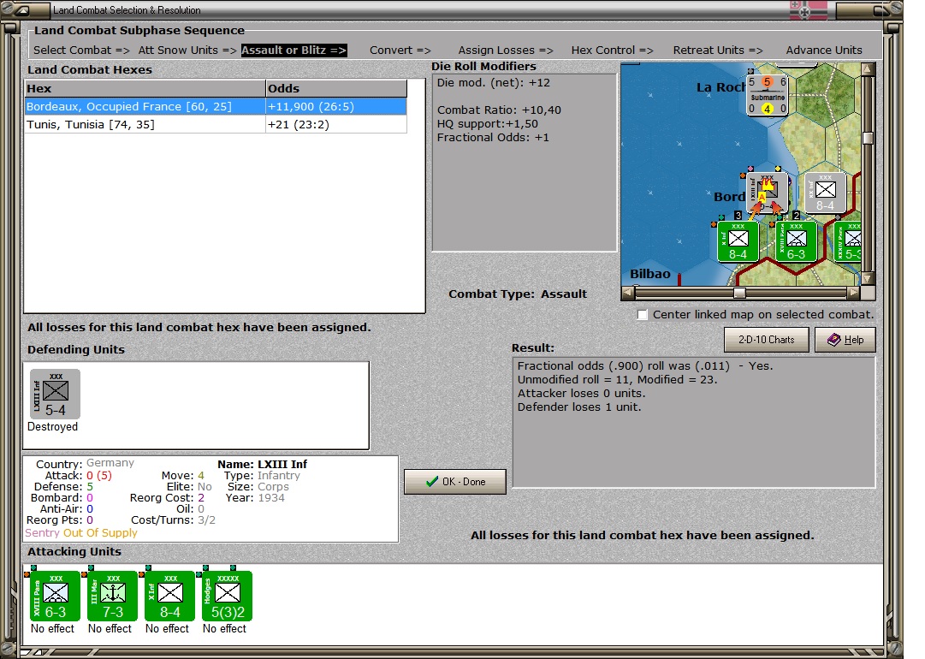This screenshot has height=659, width=925.
Task: Click map scroll up arrow
Action: click(868, 69)
